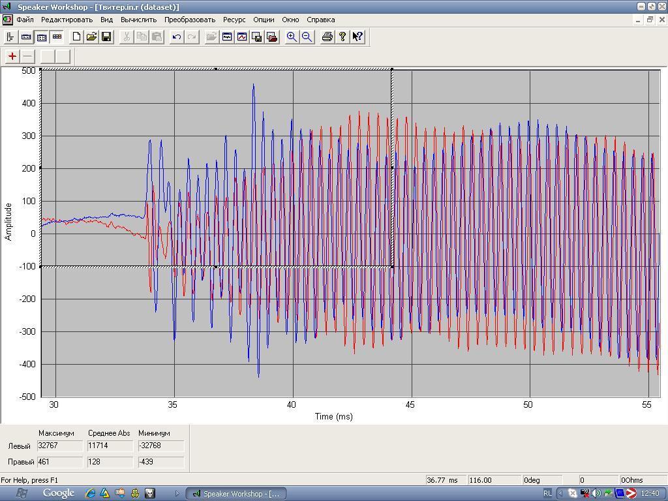Image resolution: width=668 pixels, height=501 pixels.
Task: Undo the last action via toolbar arrow
Action: pyautogui.click(x=176, y=37)
